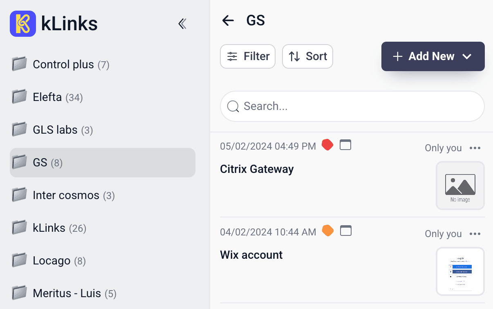Open the Meritus - Luis folder
Image resolution: width=493 pixels, height=309 pixels.
[x=67, y=293]
